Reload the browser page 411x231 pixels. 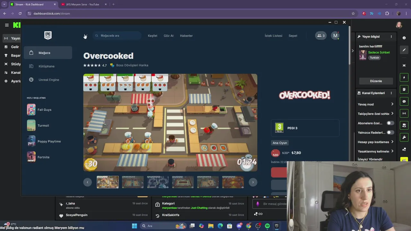pos(20,13)
